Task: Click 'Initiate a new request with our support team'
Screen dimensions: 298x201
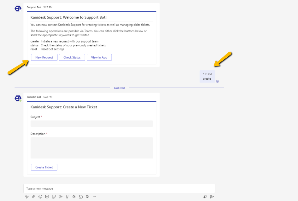Action: click(70, 41)
